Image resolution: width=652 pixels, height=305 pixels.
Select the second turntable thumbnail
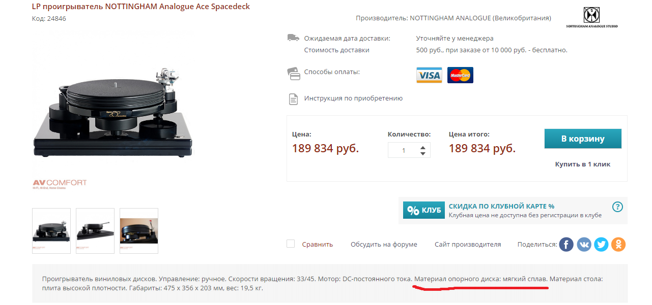95,231
